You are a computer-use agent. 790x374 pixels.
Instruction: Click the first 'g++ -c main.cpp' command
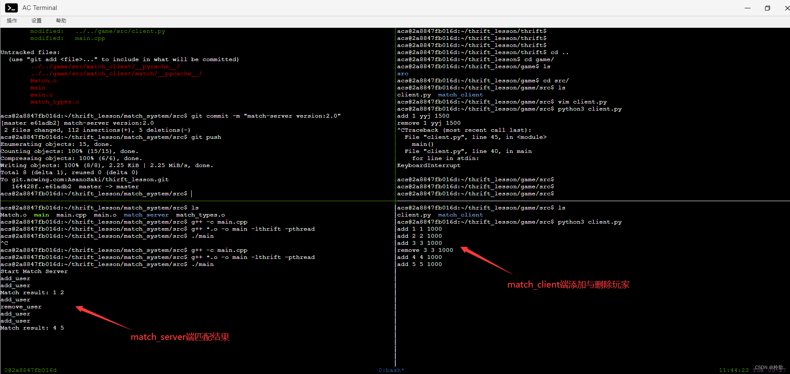pyautogui.click(x=219, y=222)
